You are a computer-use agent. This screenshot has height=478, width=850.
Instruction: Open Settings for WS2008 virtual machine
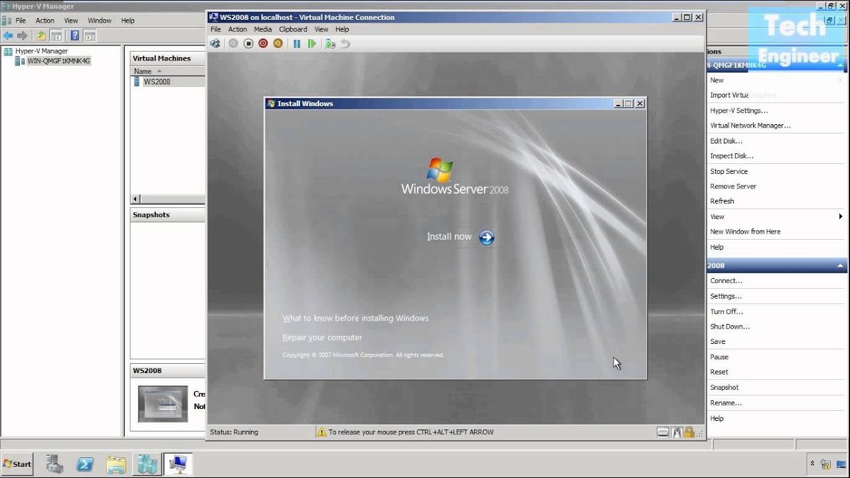click(726, 296)
